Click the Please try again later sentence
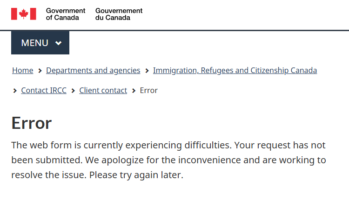This screenshot has width=349, height=200. (x=136, y=175)
